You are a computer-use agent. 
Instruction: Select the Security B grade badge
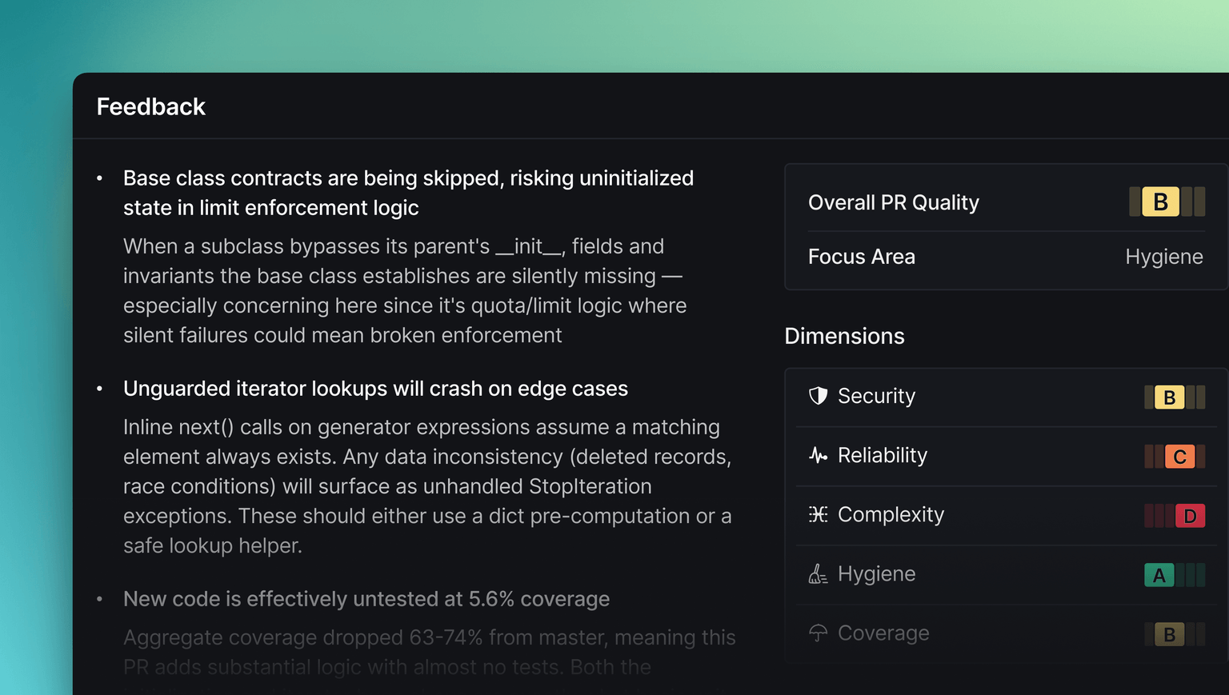pyautogui.click(x=1169, y=397)
